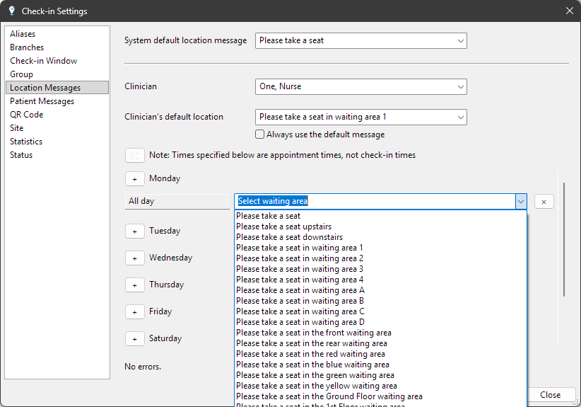Open Patient Messages in the sidebar
Image resolution: width=581 pixels, height=407 pixels.
pyautogui.click(x=42, y=101)
